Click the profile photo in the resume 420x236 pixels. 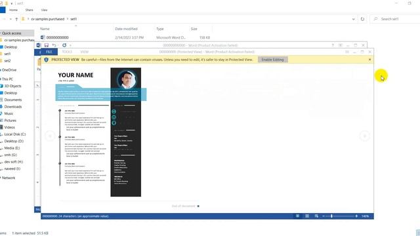[x=127, y=79]
